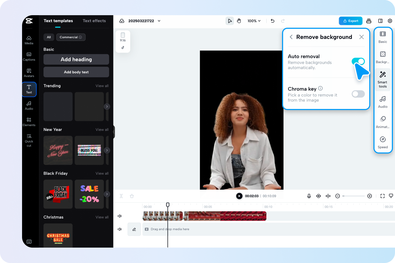
Task: Switch to Text effects tab
Action: click(94, 21)
